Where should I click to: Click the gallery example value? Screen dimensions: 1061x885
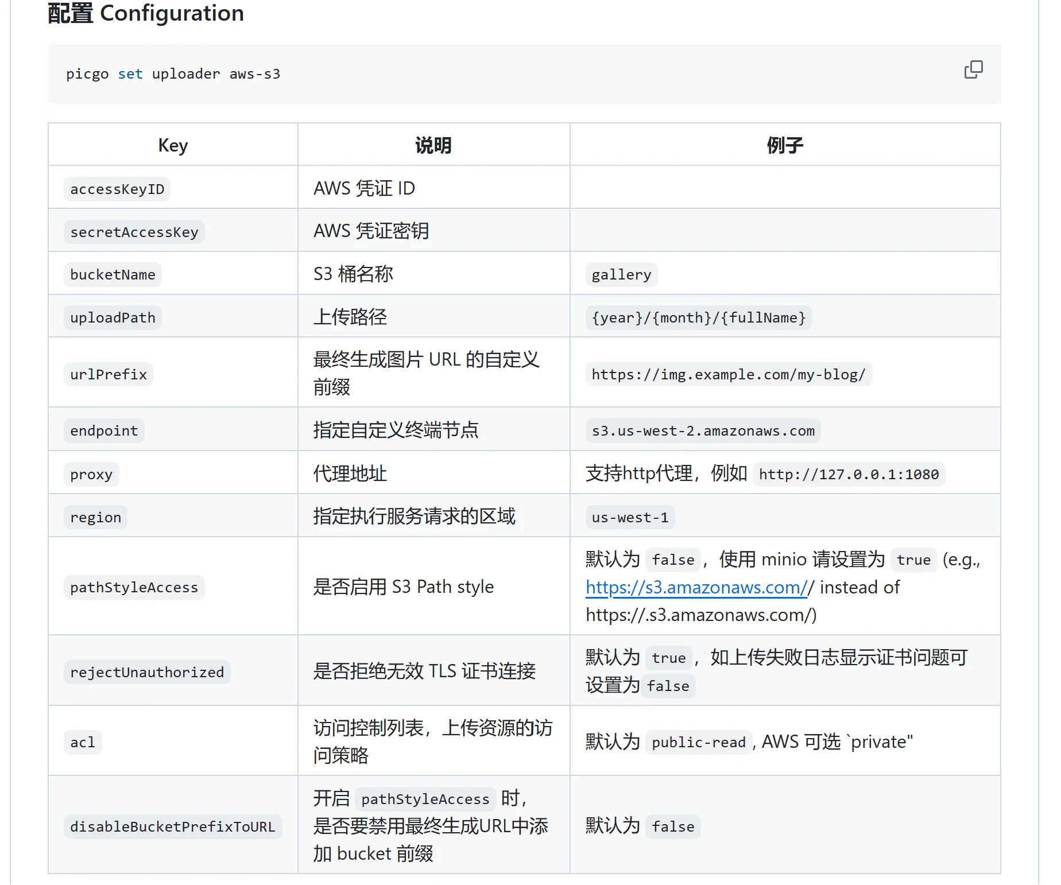[x=621, y=274]
